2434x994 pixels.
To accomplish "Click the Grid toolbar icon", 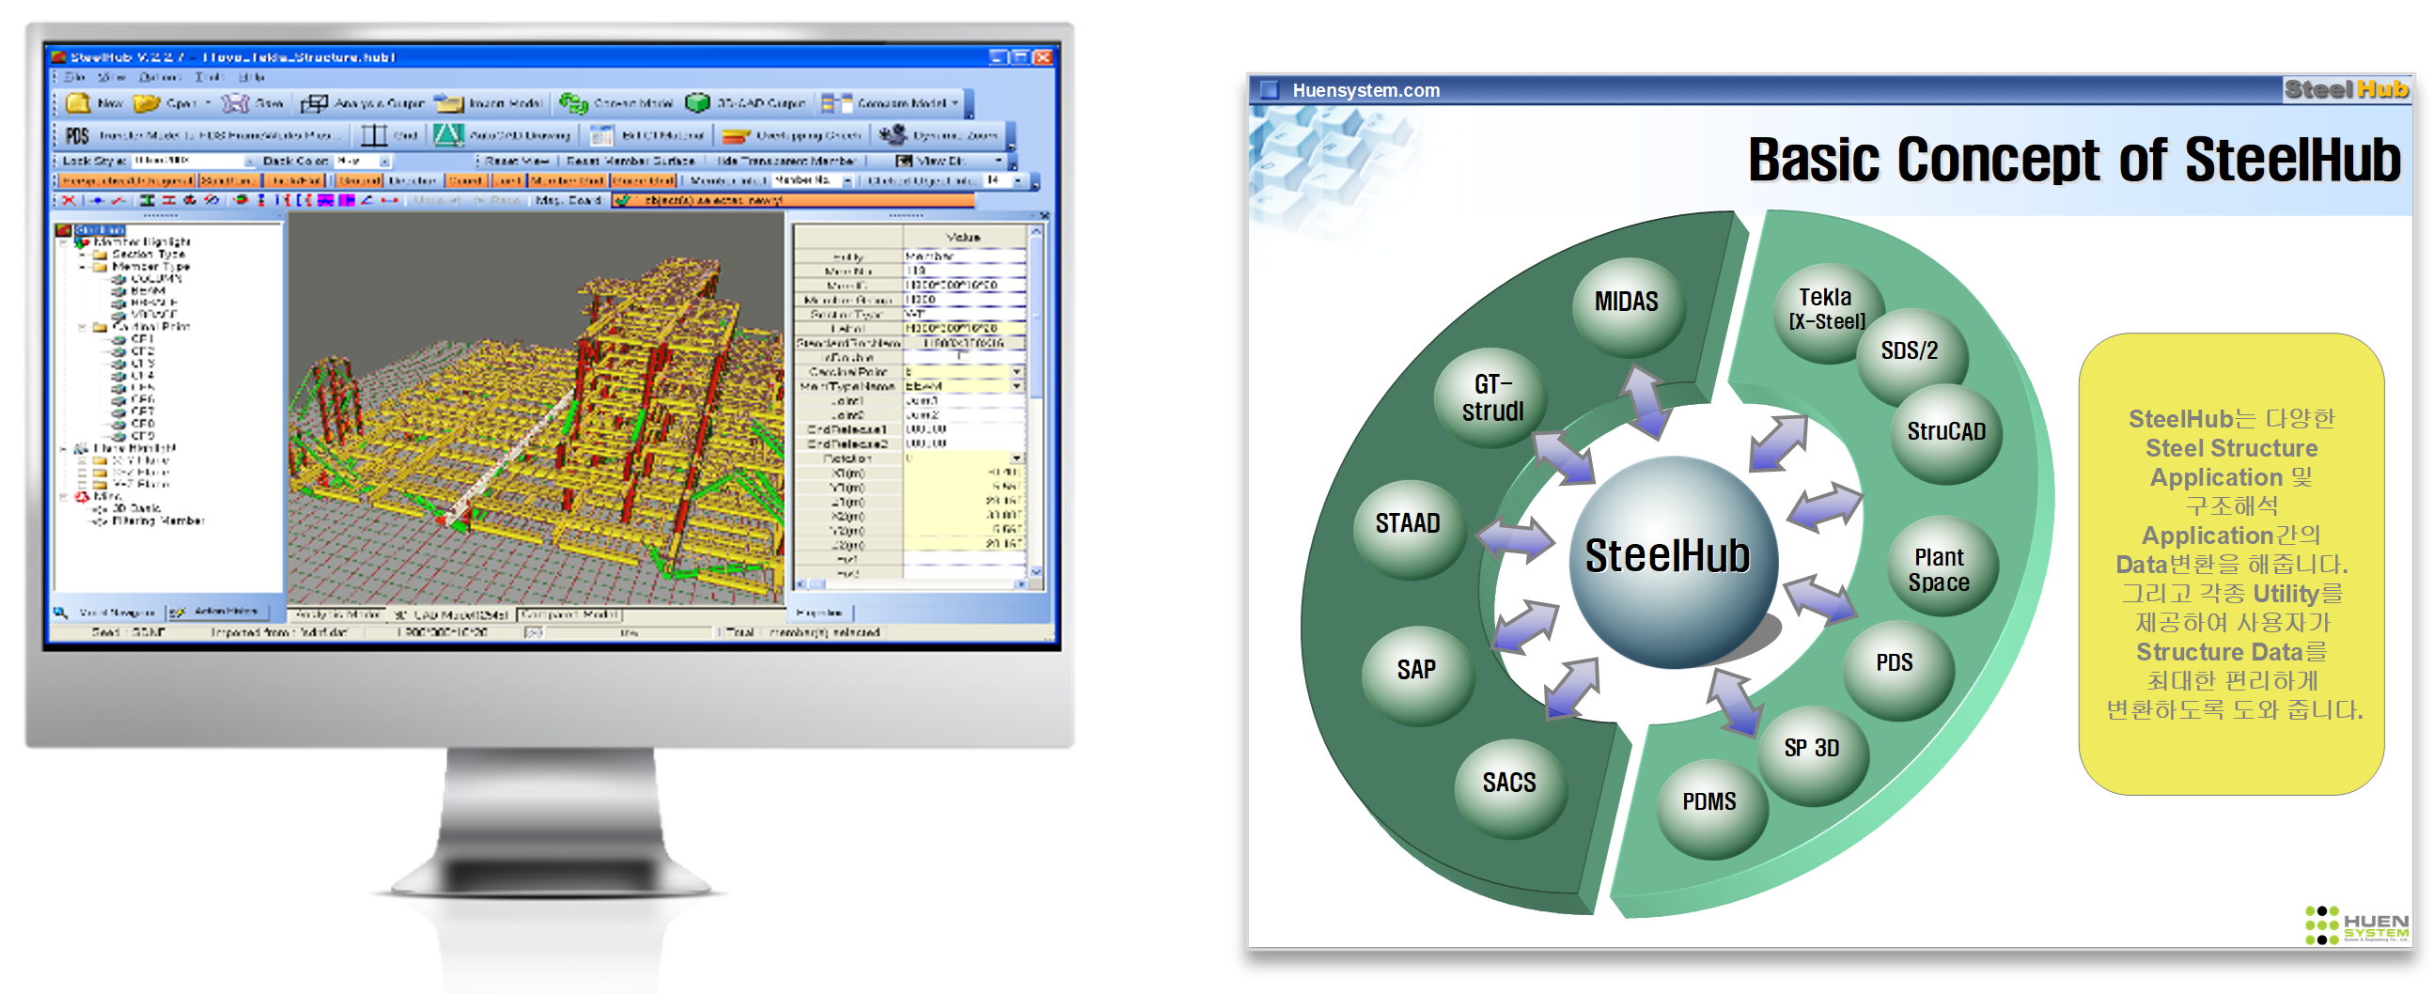I will (374, 135).
